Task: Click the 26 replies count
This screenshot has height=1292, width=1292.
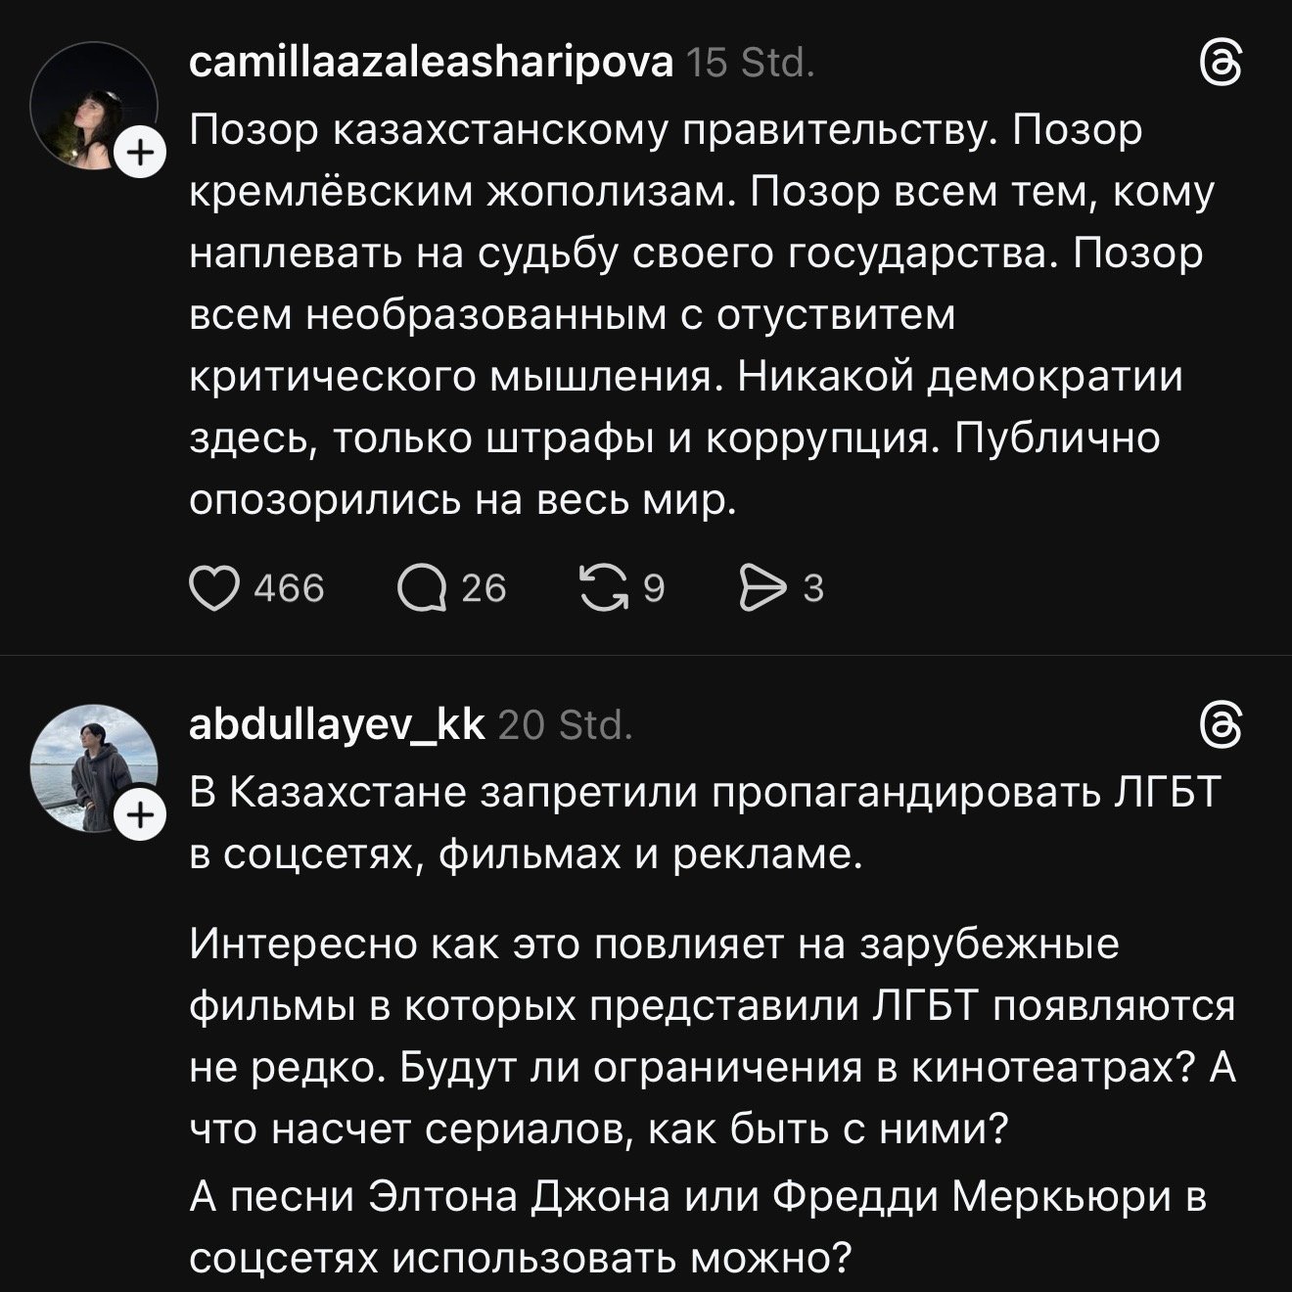Action: pos(484,588)
